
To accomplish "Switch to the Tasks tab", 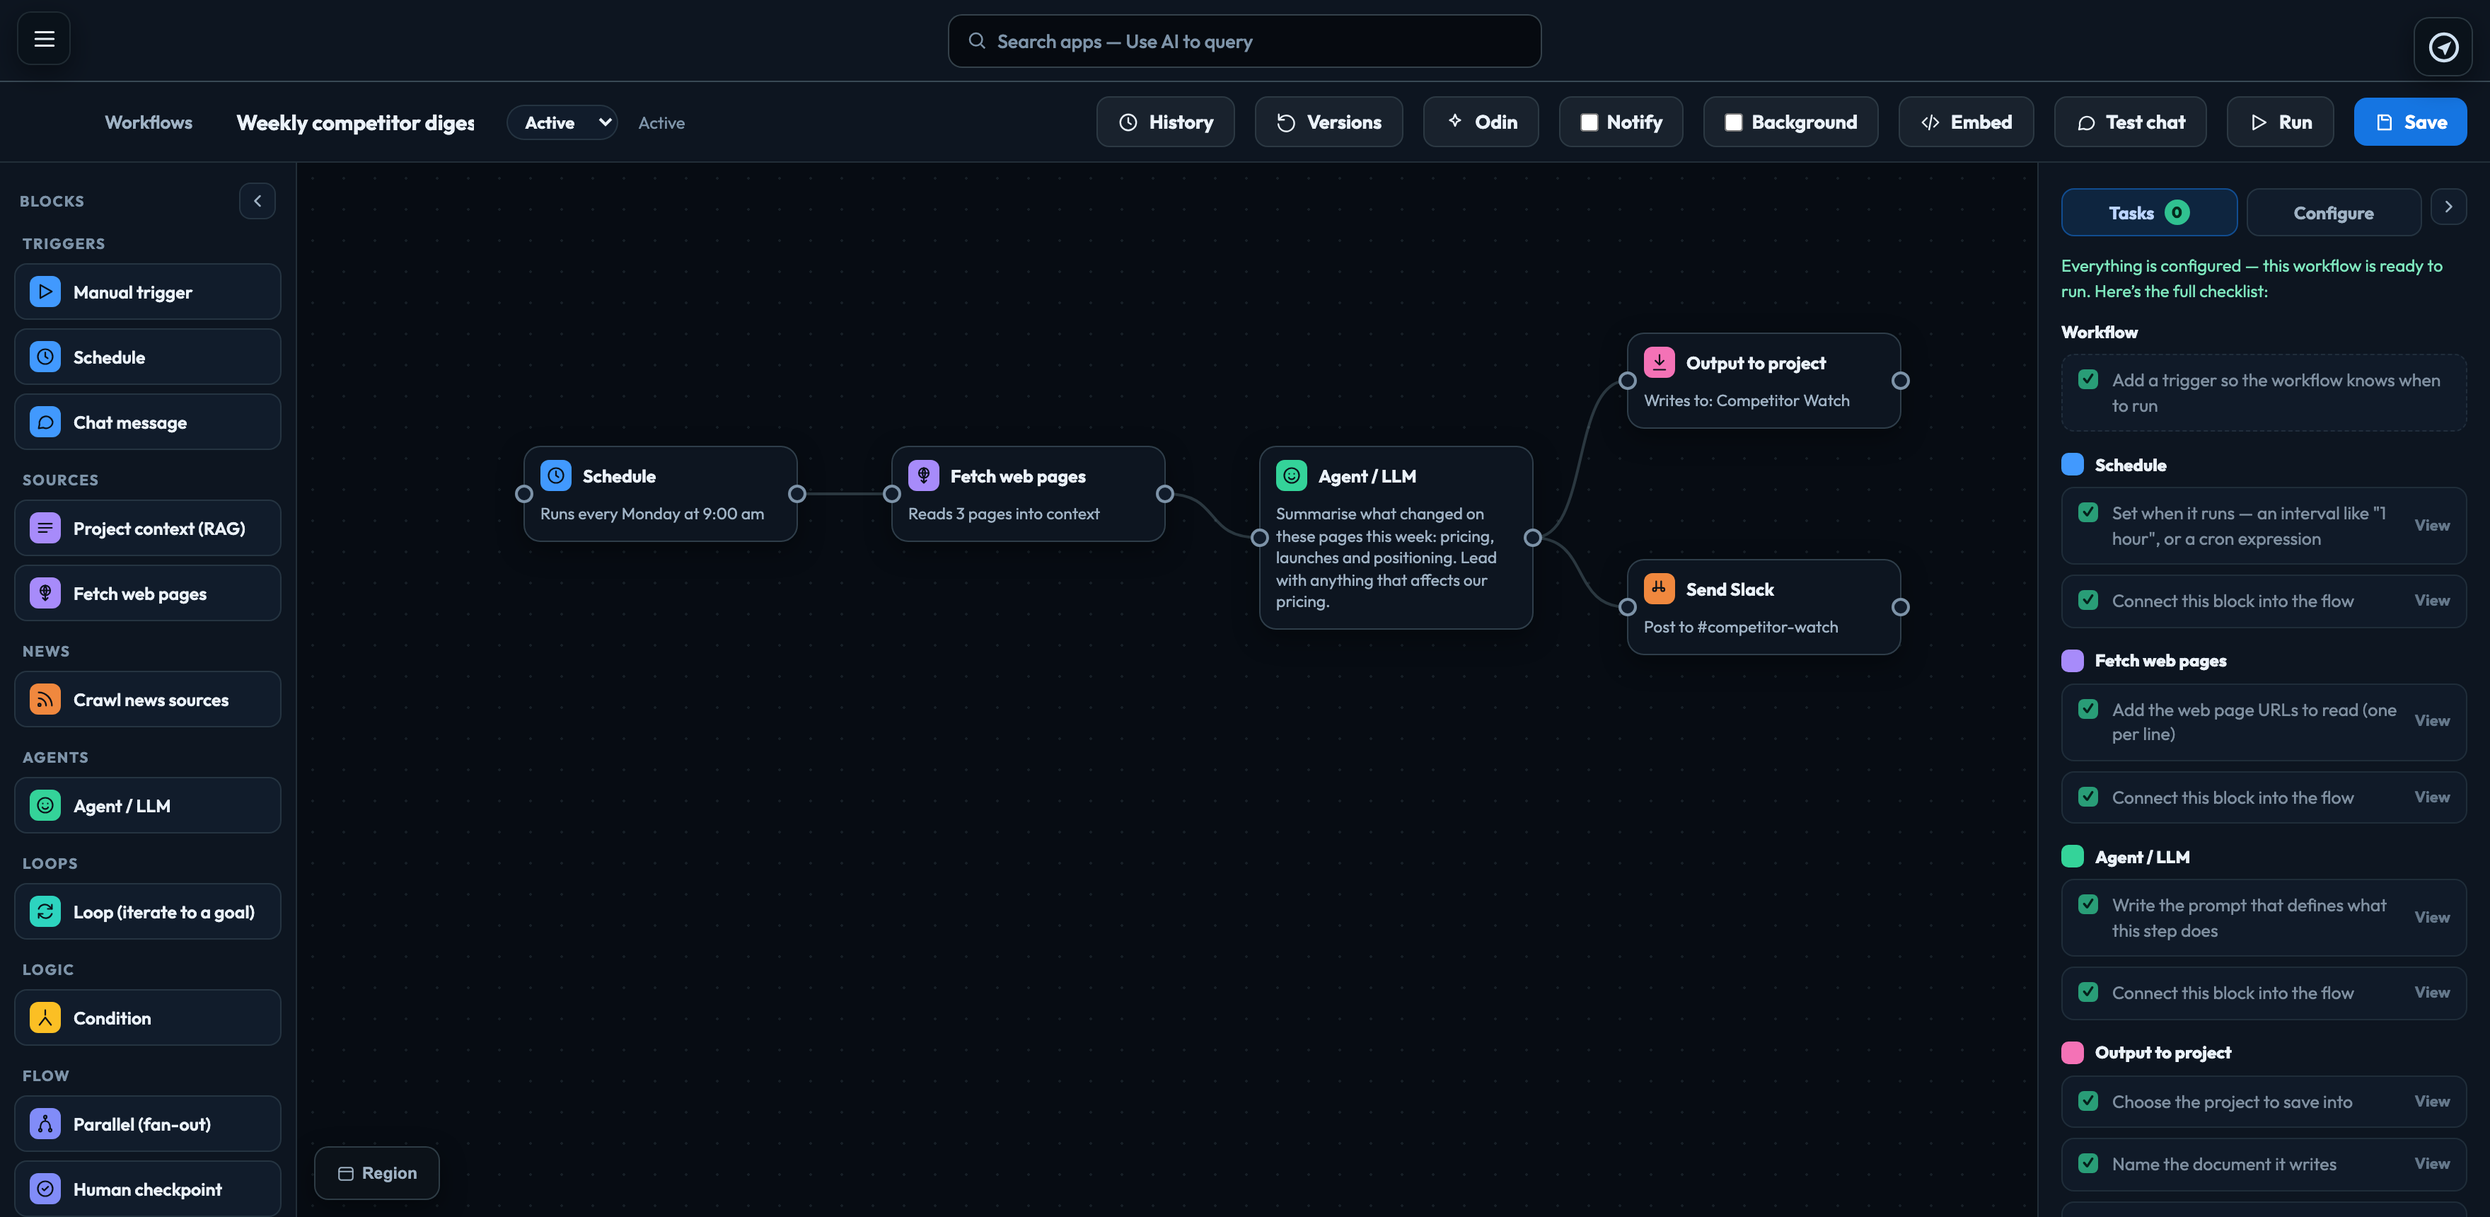I will point(2149,213).
